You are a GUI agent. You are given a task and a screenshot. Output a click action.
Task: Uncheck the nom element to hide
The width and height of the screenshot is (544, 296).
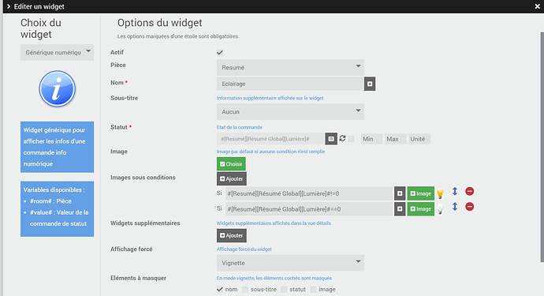coord(220,289)
